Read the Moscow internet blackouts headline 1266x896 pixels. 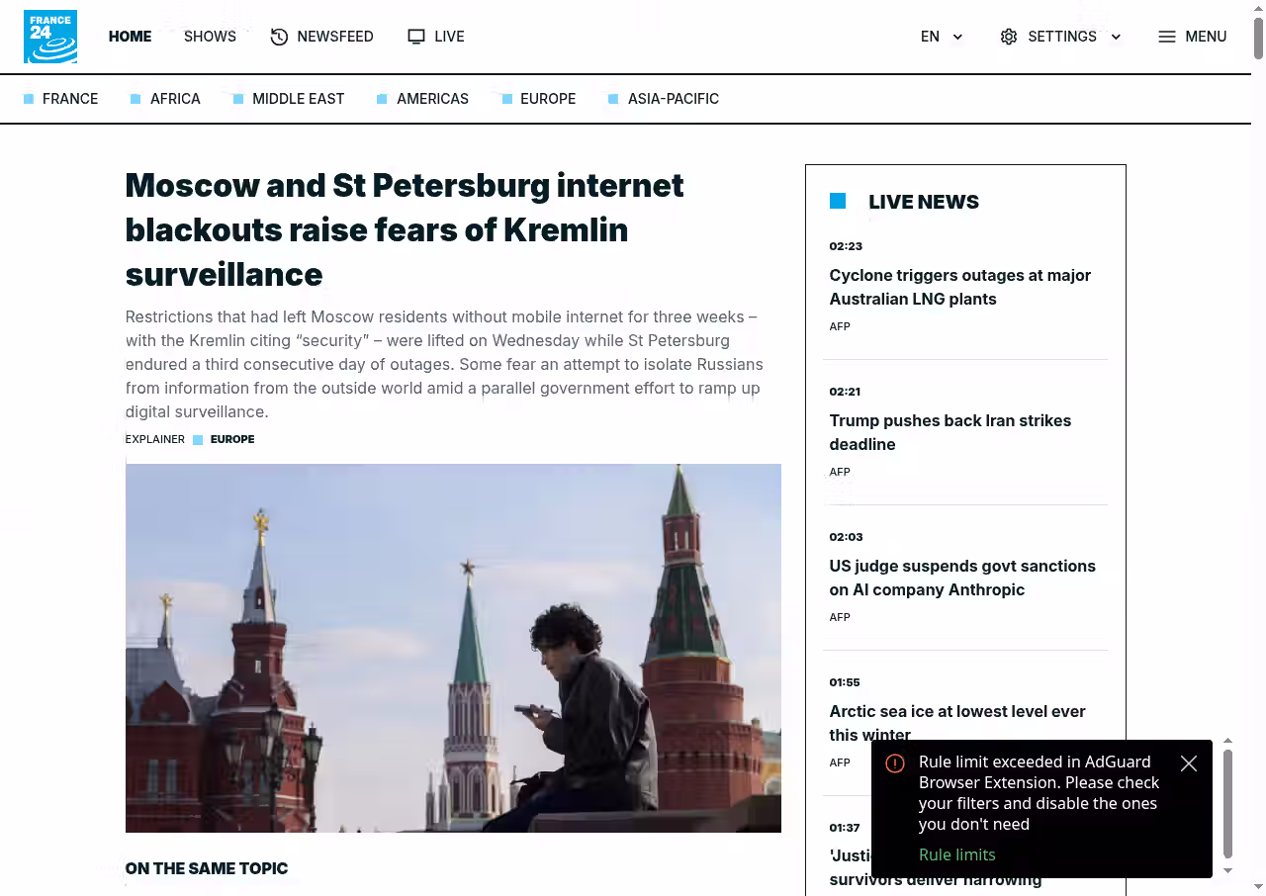tap(405, 229)
